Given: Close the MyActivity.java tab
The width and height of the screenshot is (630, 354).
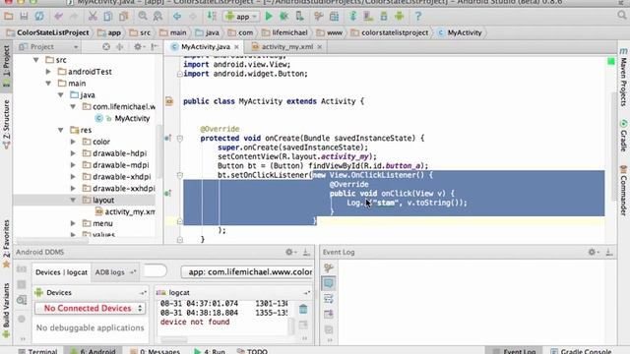Looking at the screenshot, I should point(237,47).
